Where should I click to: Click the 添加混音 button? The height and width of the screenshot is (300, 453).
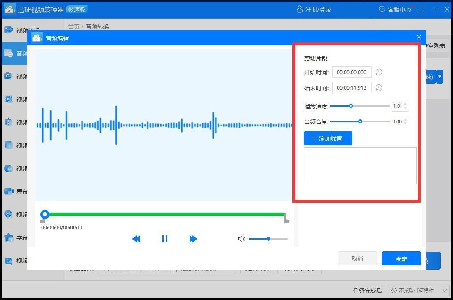pos(328,138)
